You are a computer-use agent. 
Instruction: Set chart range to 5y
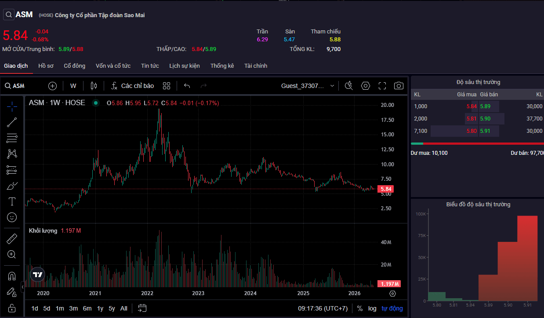[112, 308]
